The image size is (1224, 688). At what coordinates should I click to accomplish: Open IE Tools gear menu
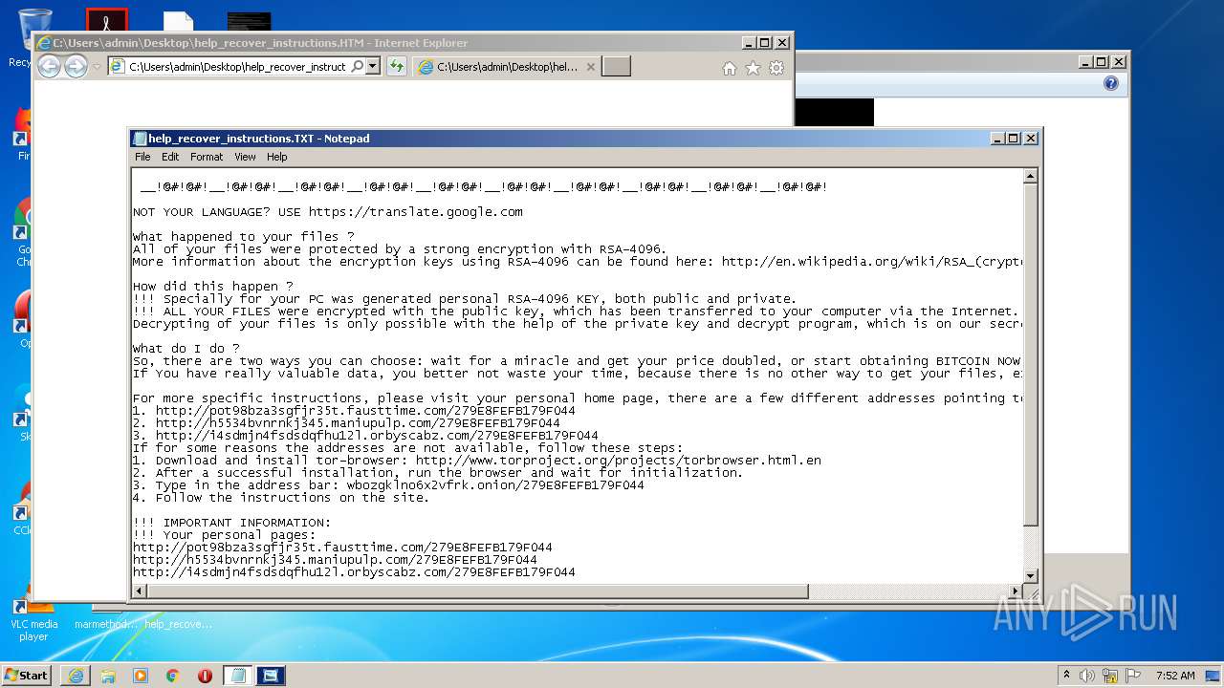click(776, 68)
